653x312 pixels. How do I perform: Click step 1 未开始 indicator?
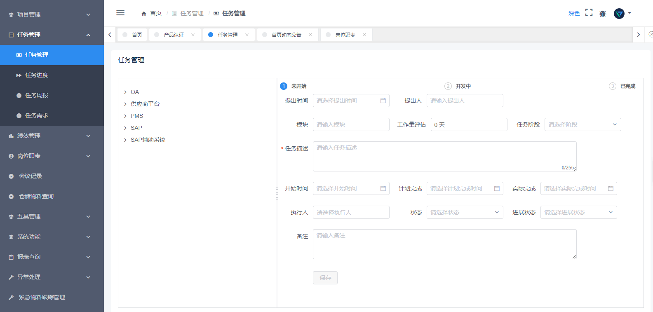pos(284,86)
